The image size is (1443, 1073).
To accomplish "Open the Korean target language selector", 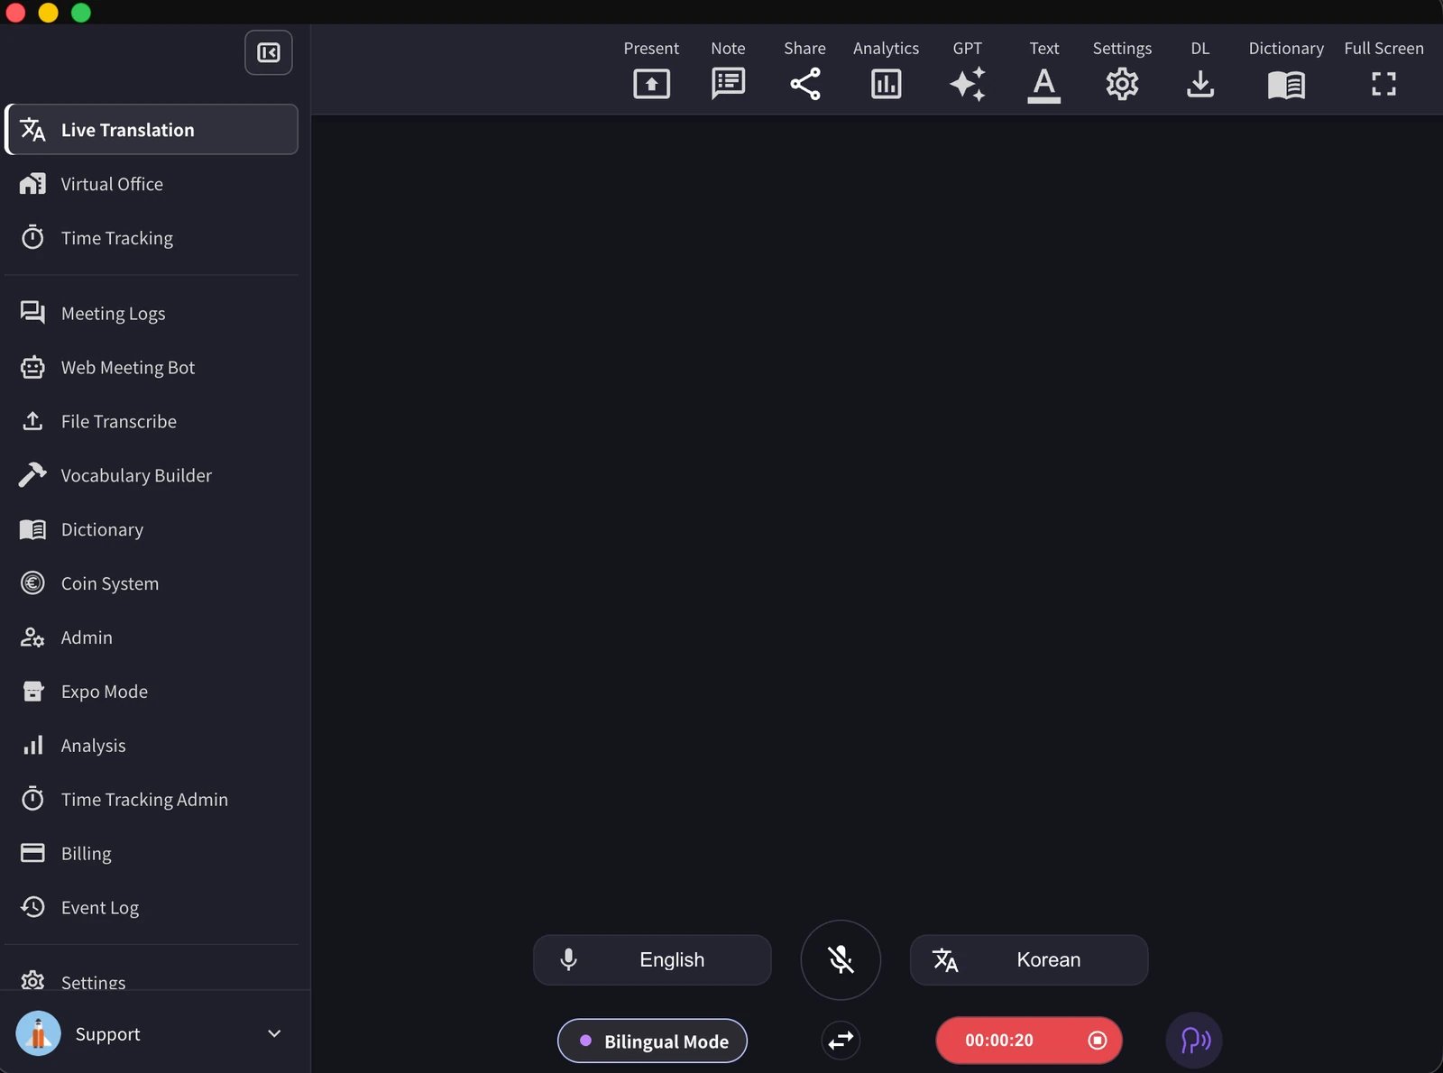I will tap(1029, 959).
